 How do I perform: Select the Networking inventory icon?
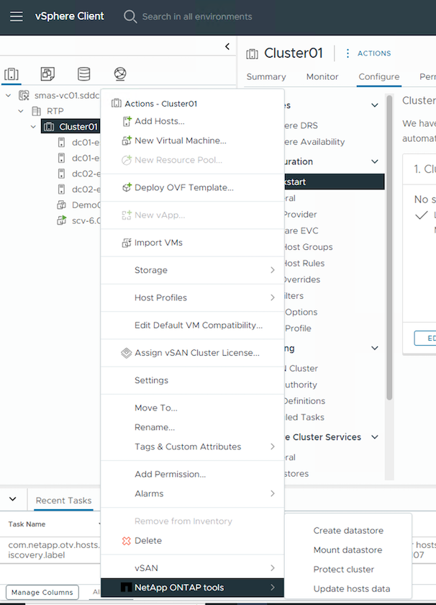coord(120,74)
